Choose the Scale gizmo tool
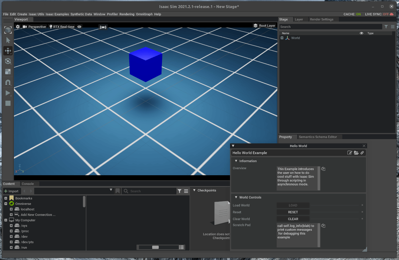This screenshot has height=260, width=399. point(8,72)
